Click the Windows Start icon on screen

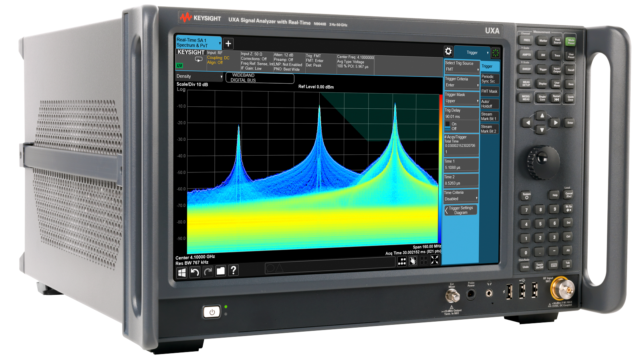181,272
